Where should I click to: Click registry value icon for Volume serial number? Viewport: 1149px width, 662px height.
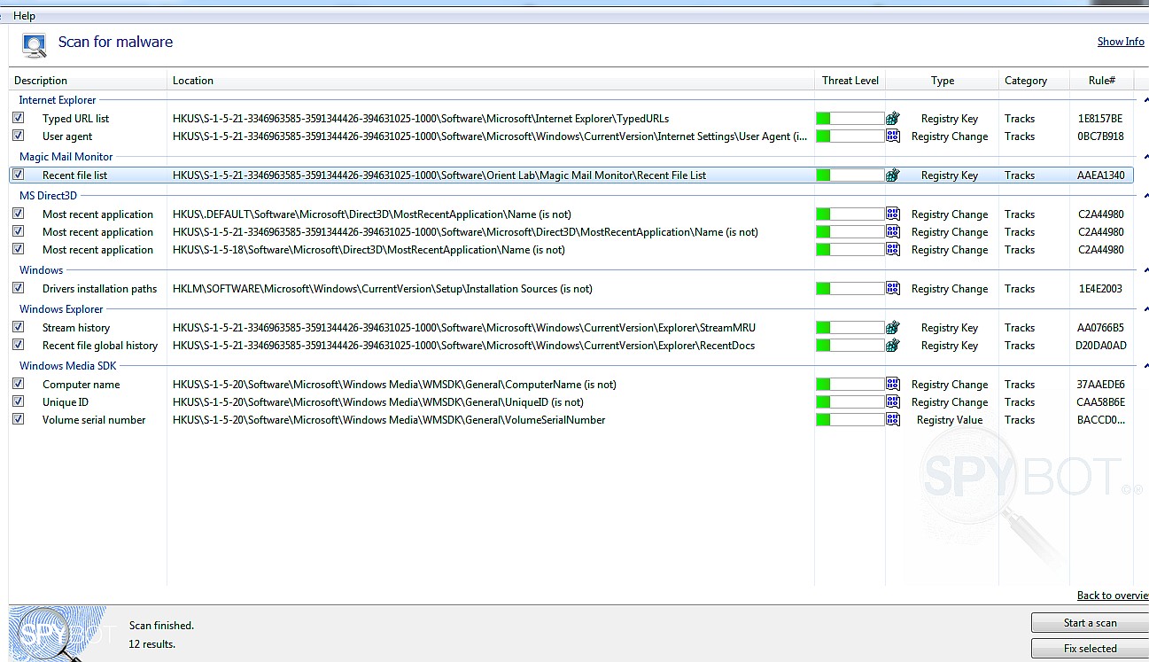tap(893, 420)
